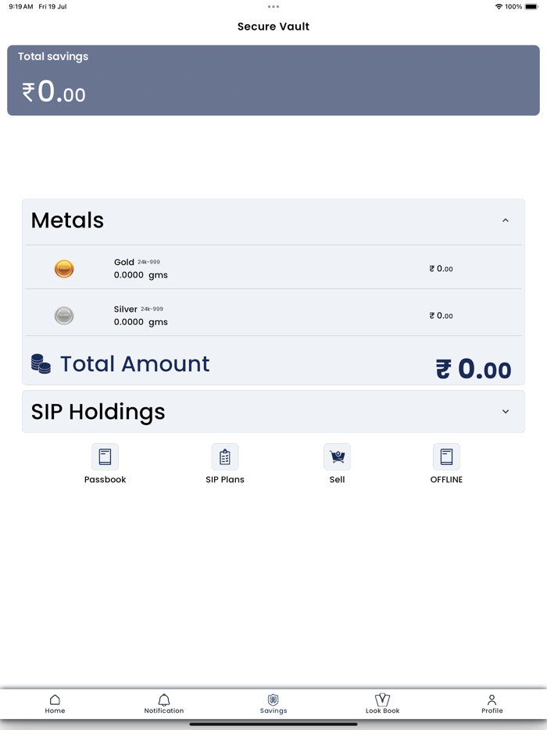This screenshot has width=547, height=730.
Task: Collapse the Metals section chevron
Action: [x=506, y=221]
